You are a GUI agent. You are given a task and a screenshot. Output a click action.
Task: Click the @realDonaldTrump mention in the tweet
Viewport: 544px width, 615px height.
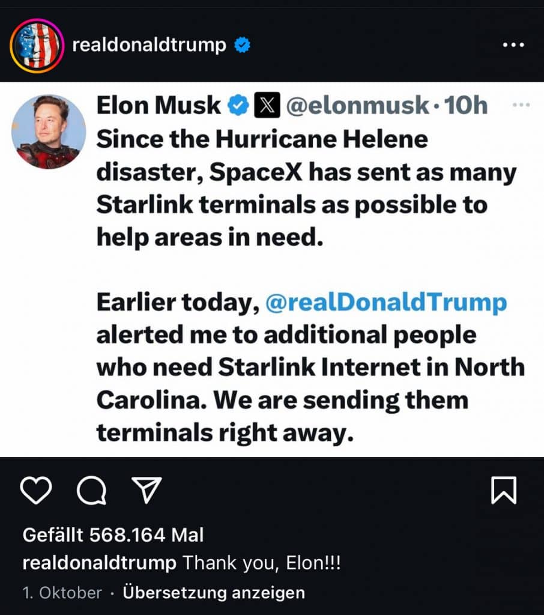pyautogui.click(x=385, y=303)
